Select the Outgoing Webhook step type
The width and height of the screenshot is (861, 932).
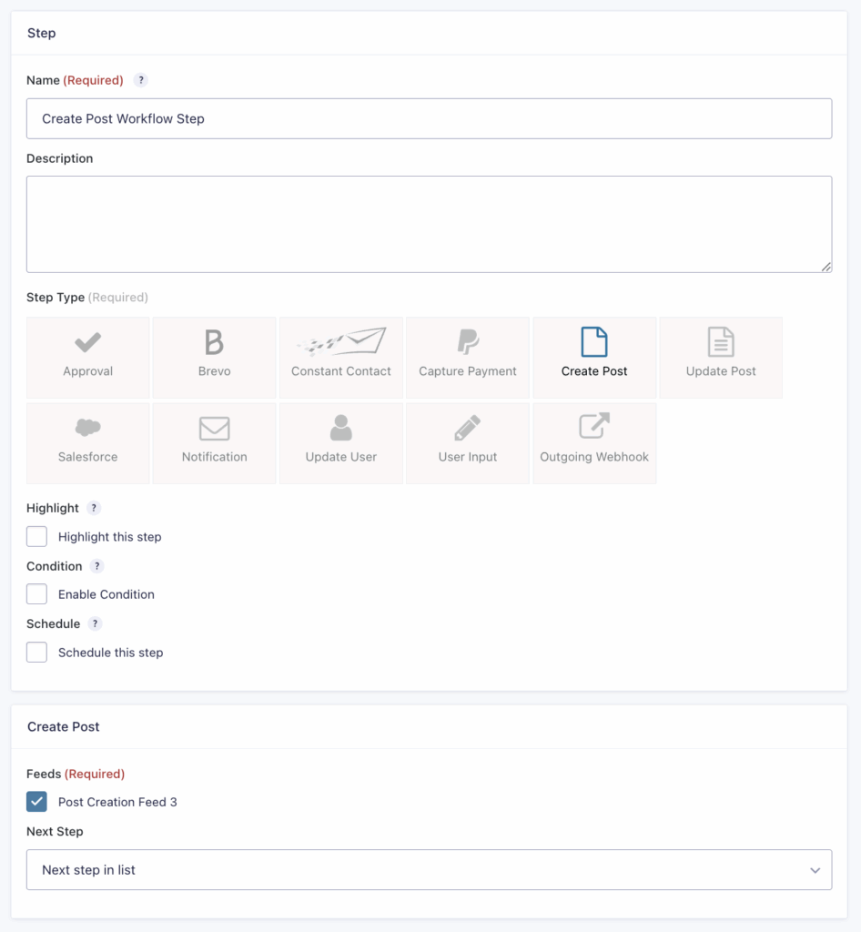pos(594,442)
